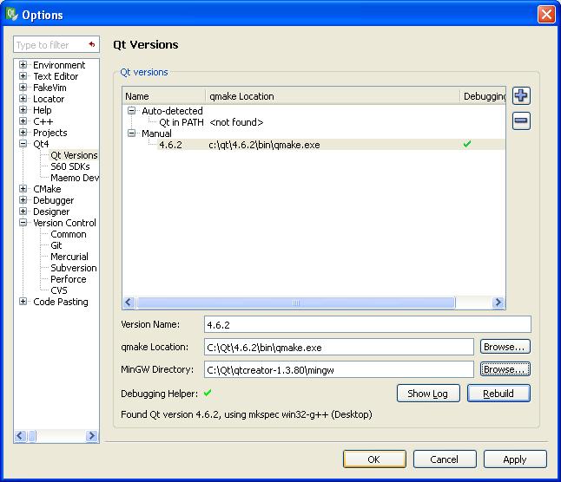Open the Git settings page
Screen dimensions: 561x482
pyautogui.click(x=56, y=245)
